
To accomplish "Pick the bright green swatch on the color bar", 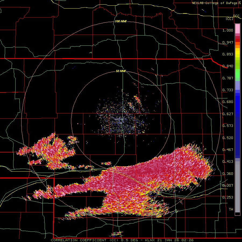I will [x=237, y=73].
